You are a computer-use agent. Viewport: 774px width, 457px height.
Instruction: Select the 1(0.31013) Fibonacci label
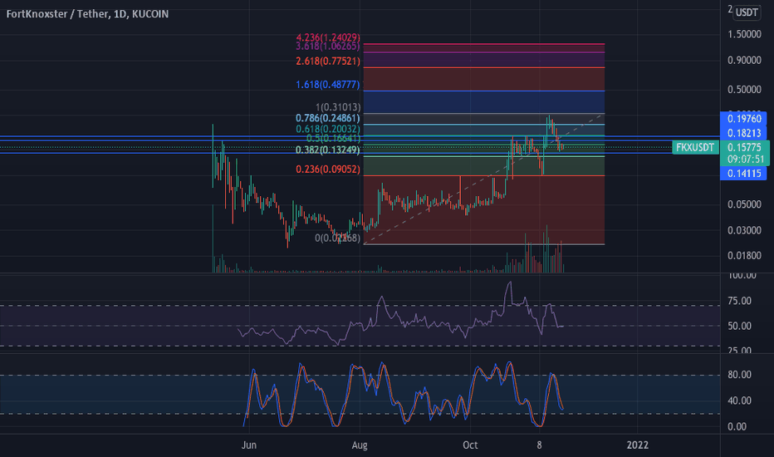click(338, 106)
